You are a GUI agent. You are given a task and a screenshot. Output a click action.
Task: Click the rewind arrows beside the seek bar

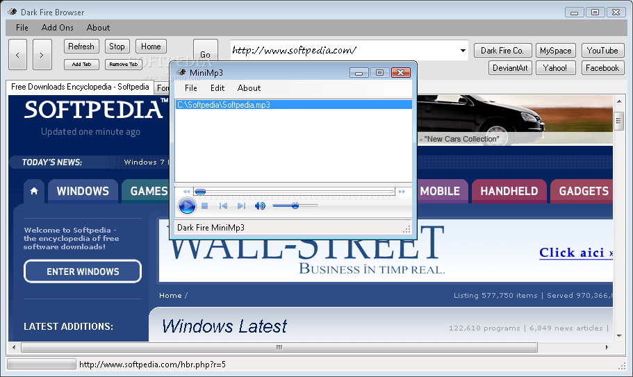pos(186,192)
